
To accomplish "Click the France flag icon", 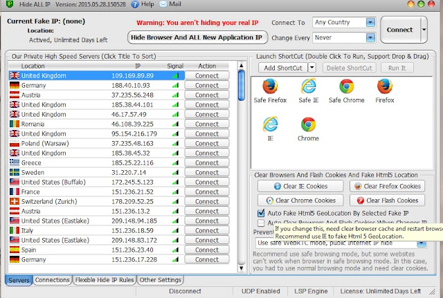I will click(x=15, y=192).
